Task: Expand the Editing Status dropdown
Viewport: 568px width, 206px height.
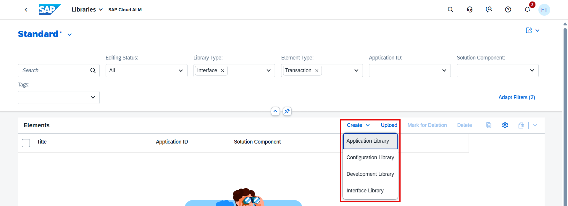Action: 181,71
